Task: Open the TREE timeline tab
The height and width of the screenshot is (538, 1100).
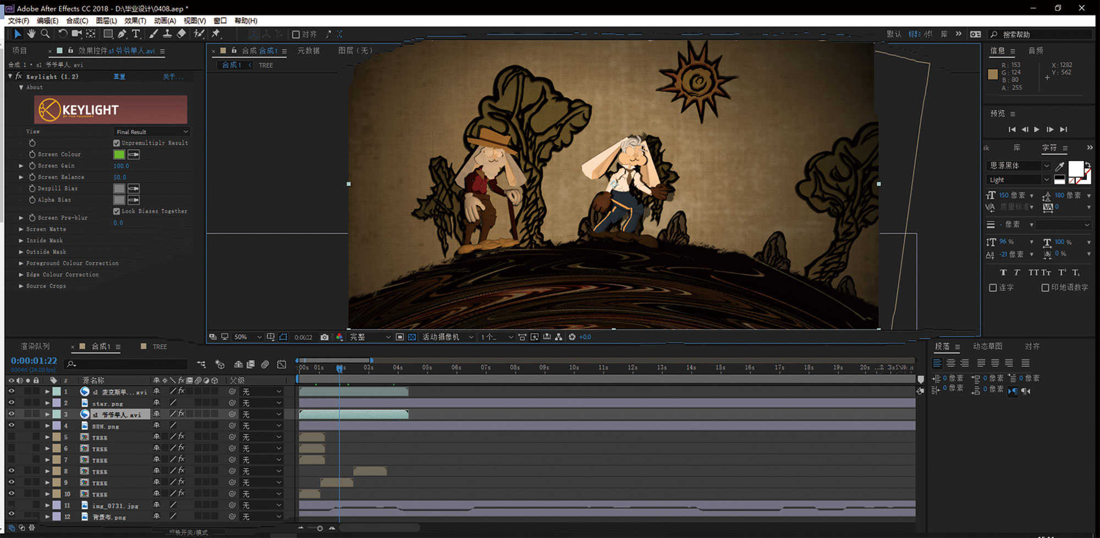Action: point(159,347)
